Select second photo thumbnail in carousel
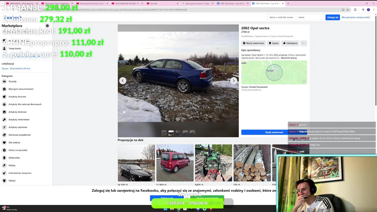The height and width of the screenshot is (212, 377). (171, 133)
